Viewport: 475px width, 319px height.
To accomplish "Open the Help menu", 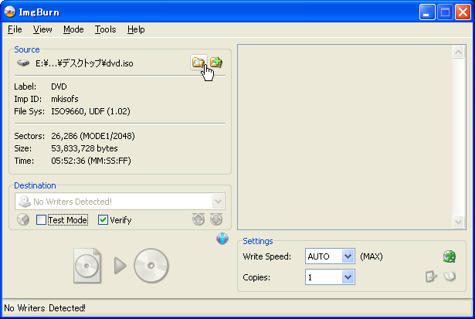I will click(136, 29).
